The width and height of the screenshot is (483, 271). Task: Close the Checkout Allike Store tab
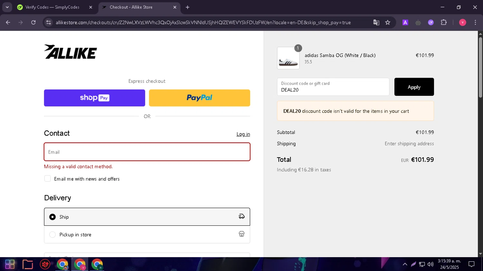[x=175, y=7]
